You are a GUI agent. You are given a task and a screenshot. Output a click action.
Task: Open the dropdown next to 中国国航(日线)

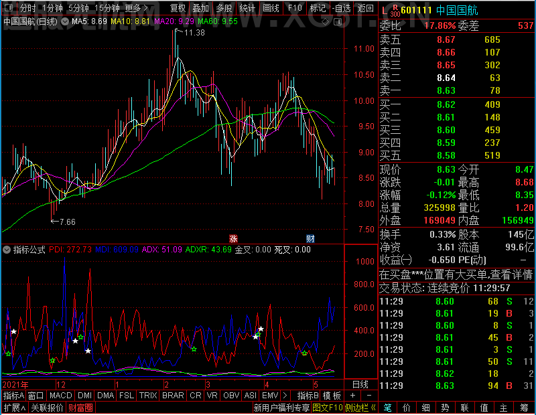(x=64, y=21)
